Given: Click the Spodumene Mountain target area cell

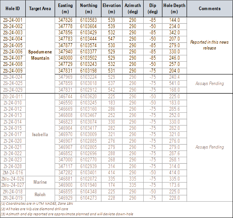Looking at the screenshot, I should coord(40,55).
